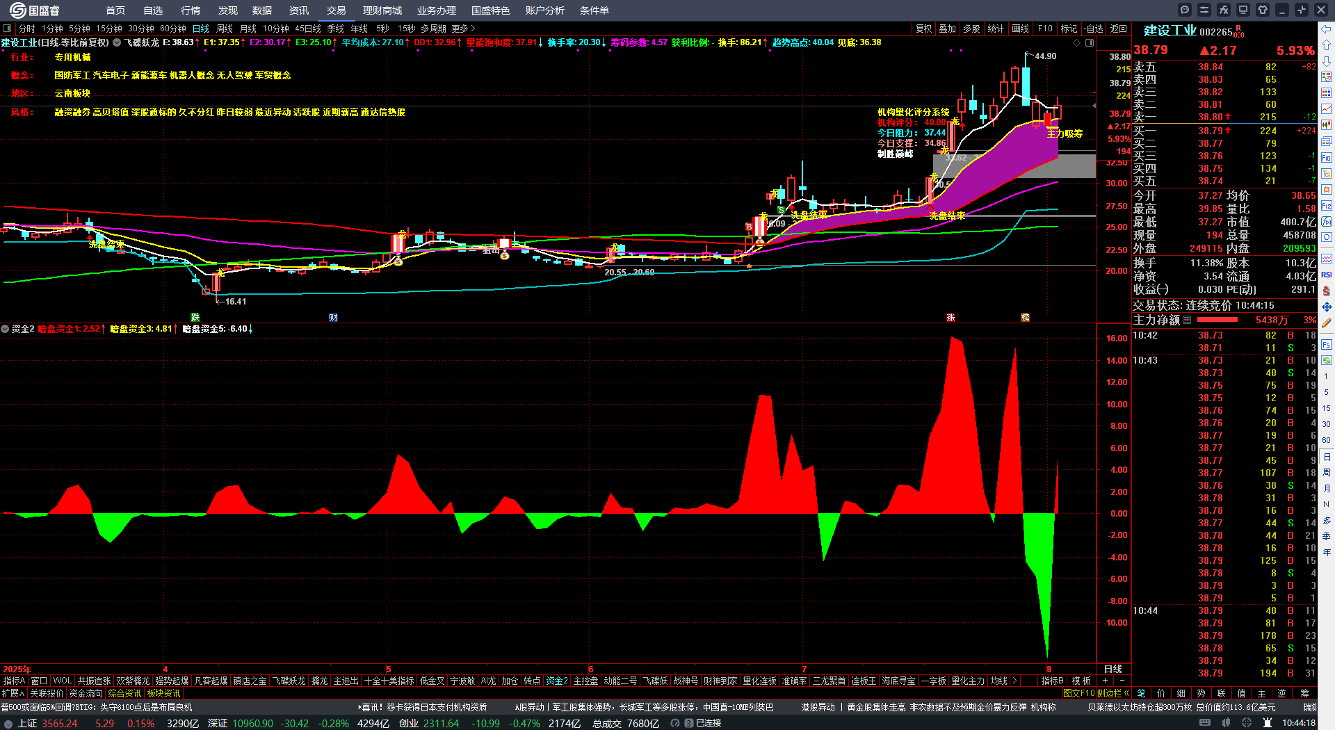This screenshot has height=730, width=1335.
Task: Click the down arrow next stock icon
Action: 1327,61
